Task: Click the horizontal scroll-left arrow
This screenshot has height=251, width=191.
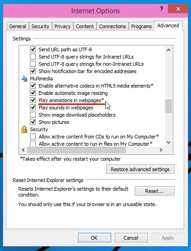Action: [x=23, y=150]
